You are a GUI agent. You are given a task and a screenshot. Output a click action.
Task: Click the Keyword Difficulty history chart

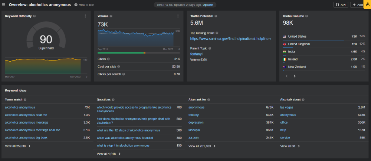coord(43,66)
